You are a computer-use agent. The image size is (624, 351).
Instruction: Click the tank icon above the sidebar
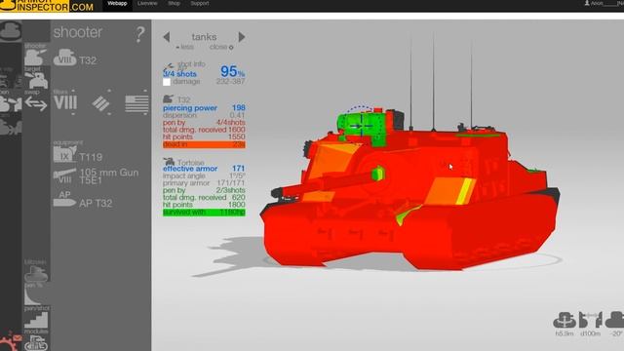click(x=11, y=30)
